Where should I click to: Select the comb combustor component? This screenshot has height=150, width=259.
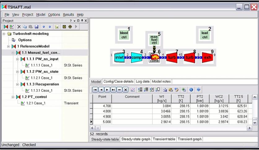point(155,57)
